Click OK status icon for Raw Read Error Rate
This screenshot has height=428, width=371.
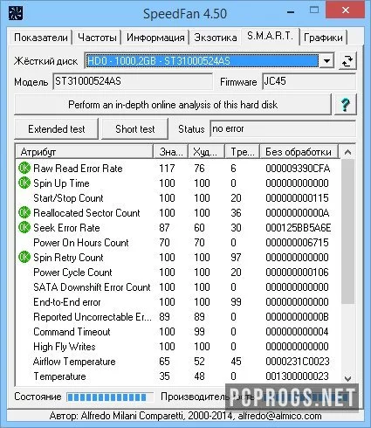[24, 168]
